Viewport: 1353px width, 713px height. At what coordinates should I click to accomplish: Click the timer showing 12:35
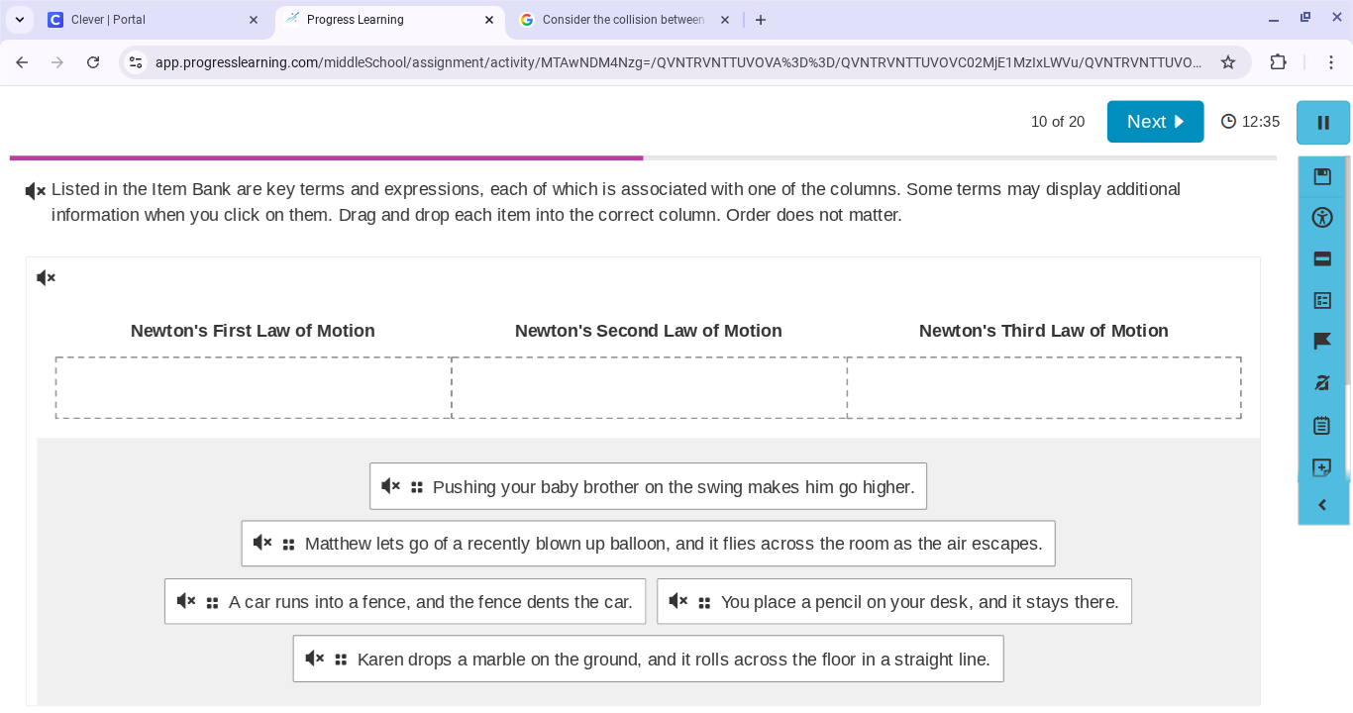coord(1250,122)
